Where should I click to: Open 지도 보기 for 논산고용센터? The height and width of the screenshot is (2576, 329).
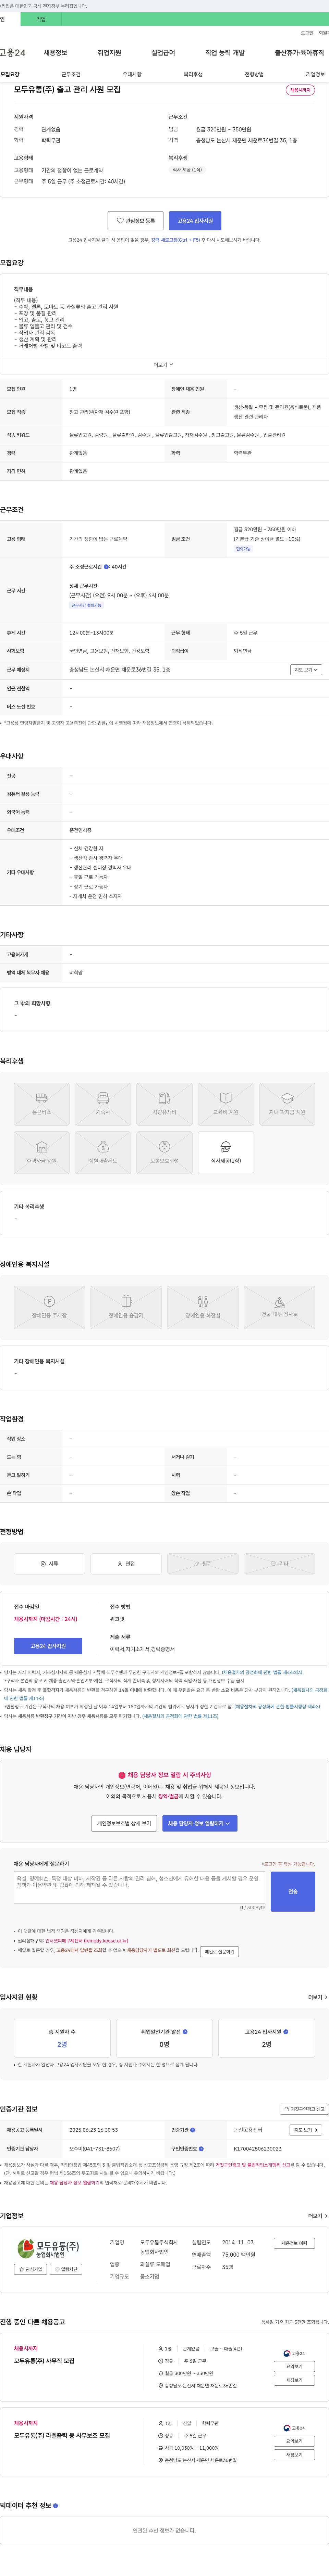pos(306,2130)
